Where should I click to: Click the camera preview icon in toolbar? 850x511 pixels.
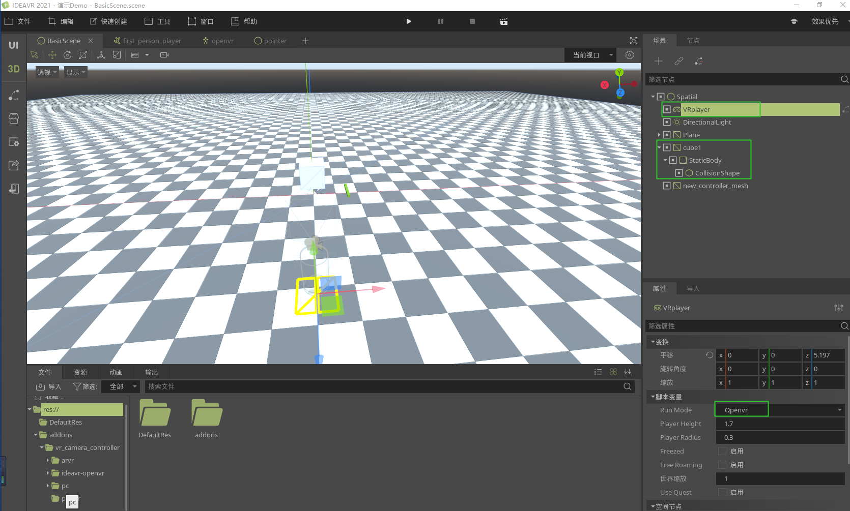(164, 55)
